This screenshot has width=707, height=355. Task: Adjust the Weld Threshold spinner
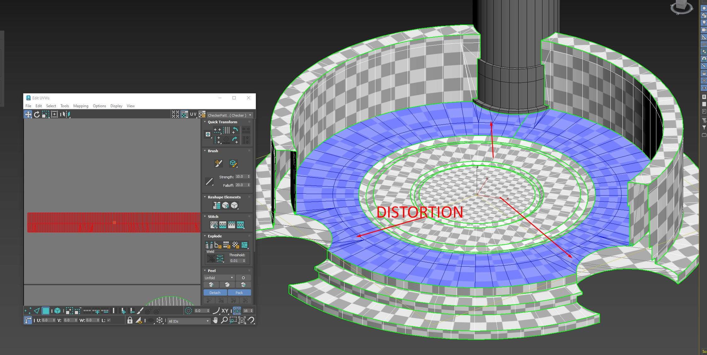tap(244, 261)
